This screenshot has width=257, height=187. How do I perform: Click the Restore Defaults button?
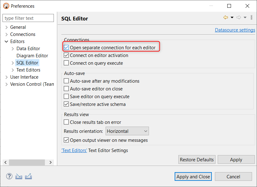click(x=197, y=159)
